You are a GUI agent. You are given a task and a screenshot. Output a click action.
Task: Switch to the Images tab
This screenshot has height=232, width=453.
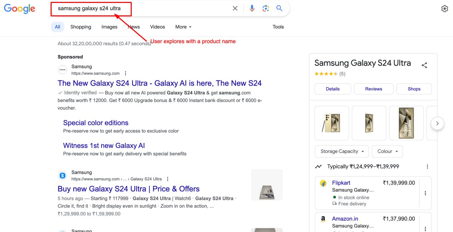coord(109,27)
